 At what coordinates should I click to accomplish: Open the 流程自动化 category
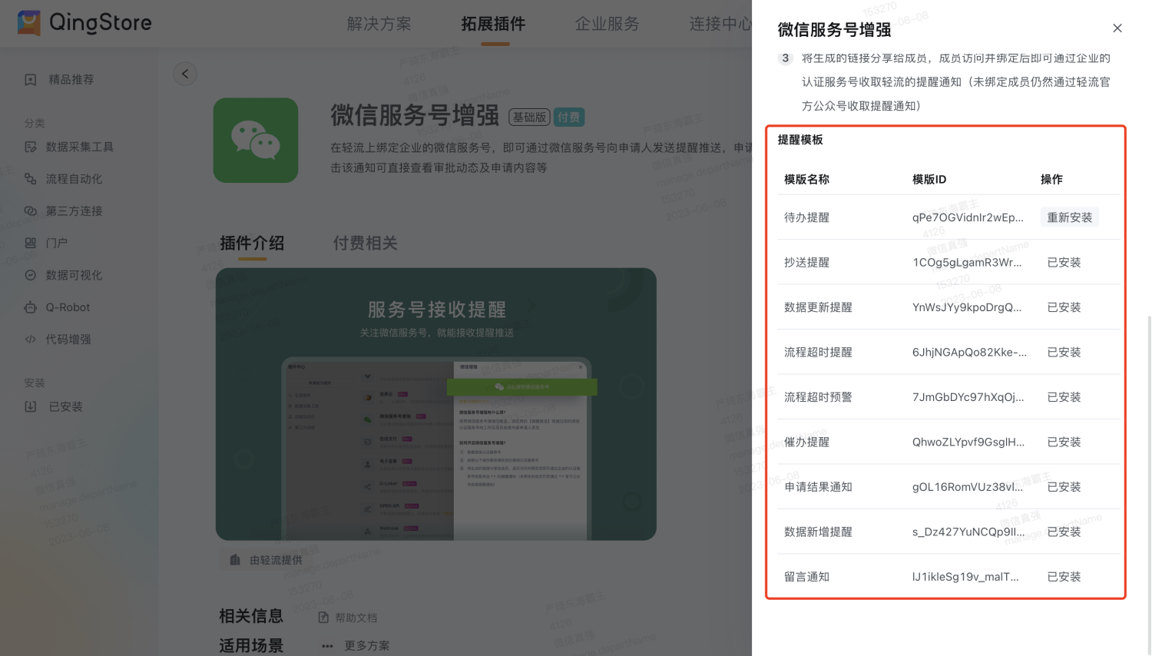[x=73, y=179]
